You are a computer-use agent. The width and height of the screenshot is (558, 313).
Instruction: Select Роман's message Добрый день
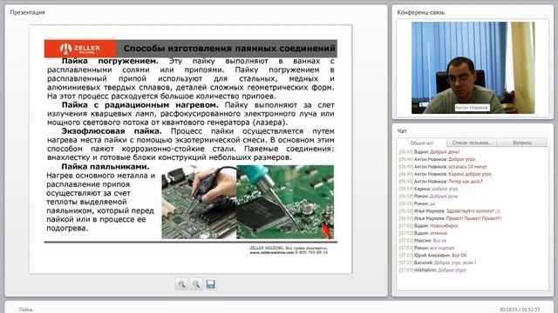click(x=428, y=196)
